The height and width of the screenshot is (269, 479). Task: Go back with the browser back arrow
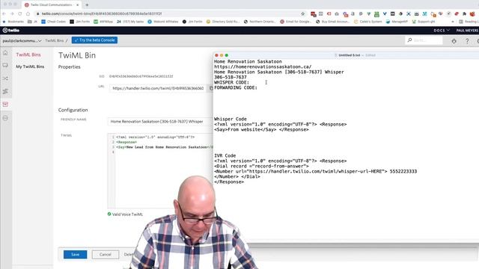tap(4, 13)
